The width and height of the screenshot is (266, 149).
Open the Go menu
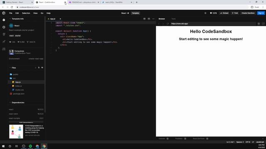(42, 13)
